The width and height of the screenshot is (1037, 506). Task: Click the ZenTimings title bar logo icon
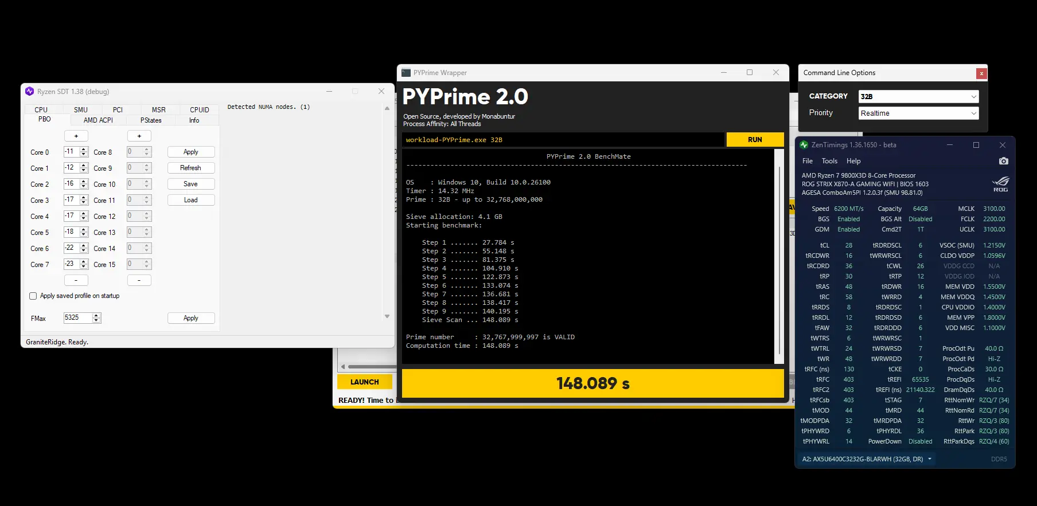click(x=804, y=145)
